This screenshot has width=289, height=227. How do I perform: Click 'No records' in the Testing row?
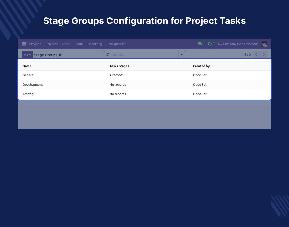coord(118,94)
